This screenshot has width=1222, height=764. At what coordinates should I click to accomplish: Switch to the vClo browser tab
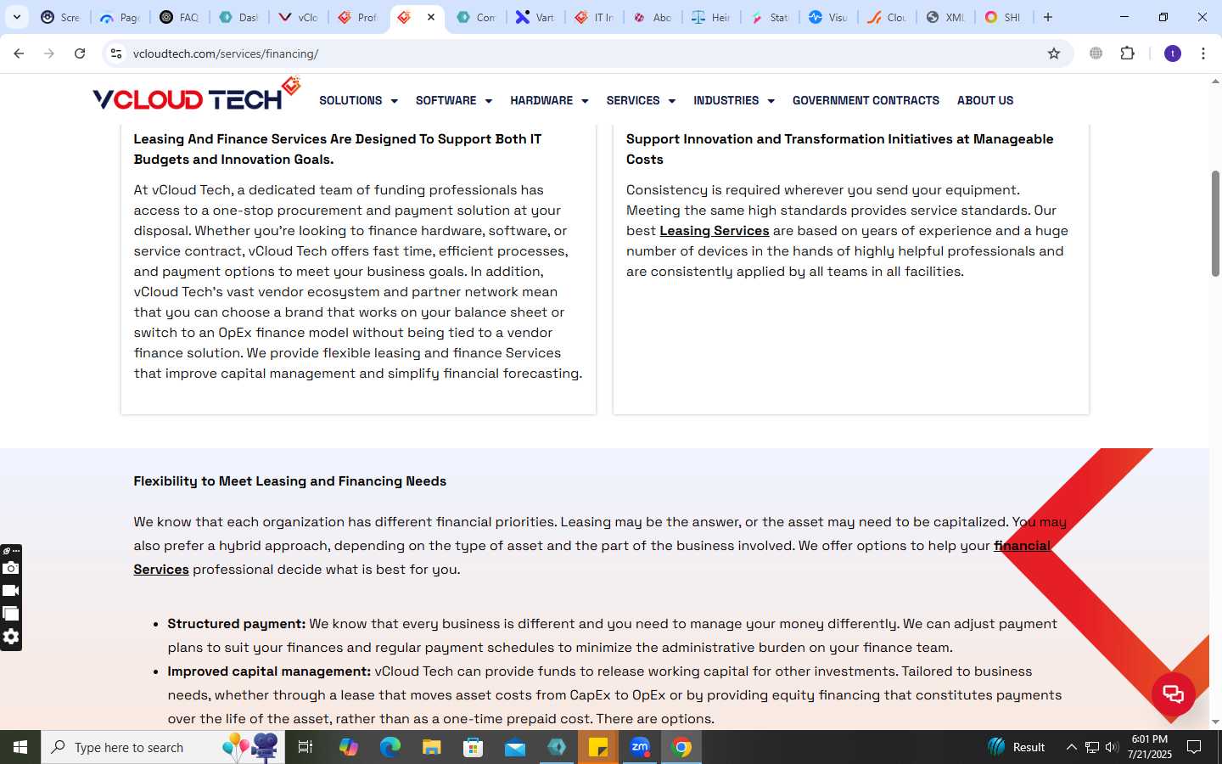(x=299, y=17)
